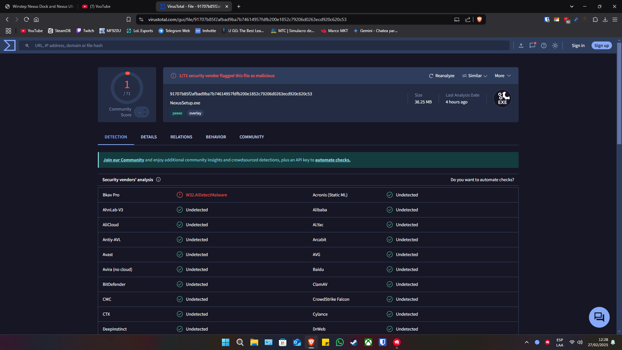Toggle the light/dark theme sun icon
This screenshot has width=622, height=350.
[555, 46]
